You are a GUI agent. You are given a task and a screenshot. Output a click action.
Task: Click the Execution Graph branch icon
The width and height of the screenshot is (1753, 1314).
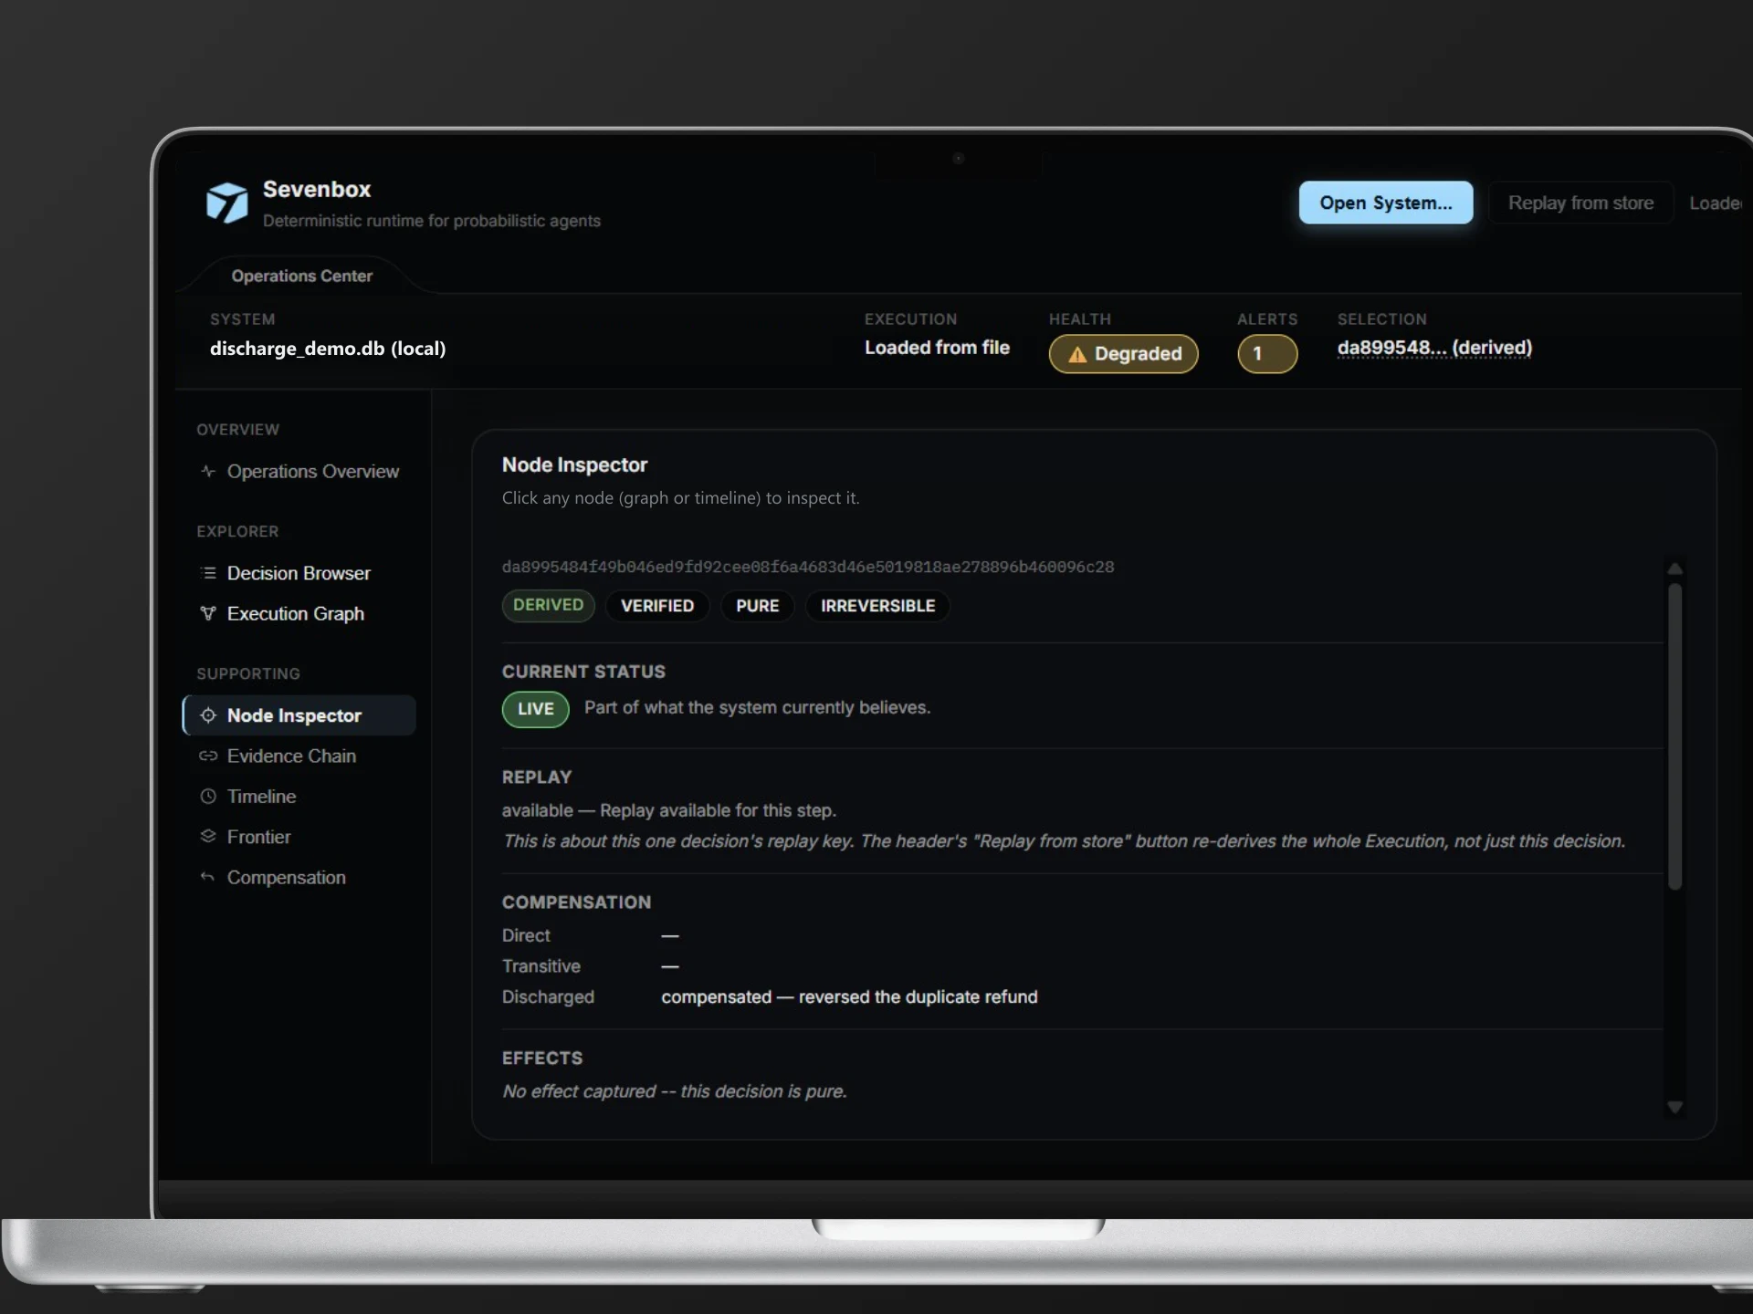[x=208, y=613]
